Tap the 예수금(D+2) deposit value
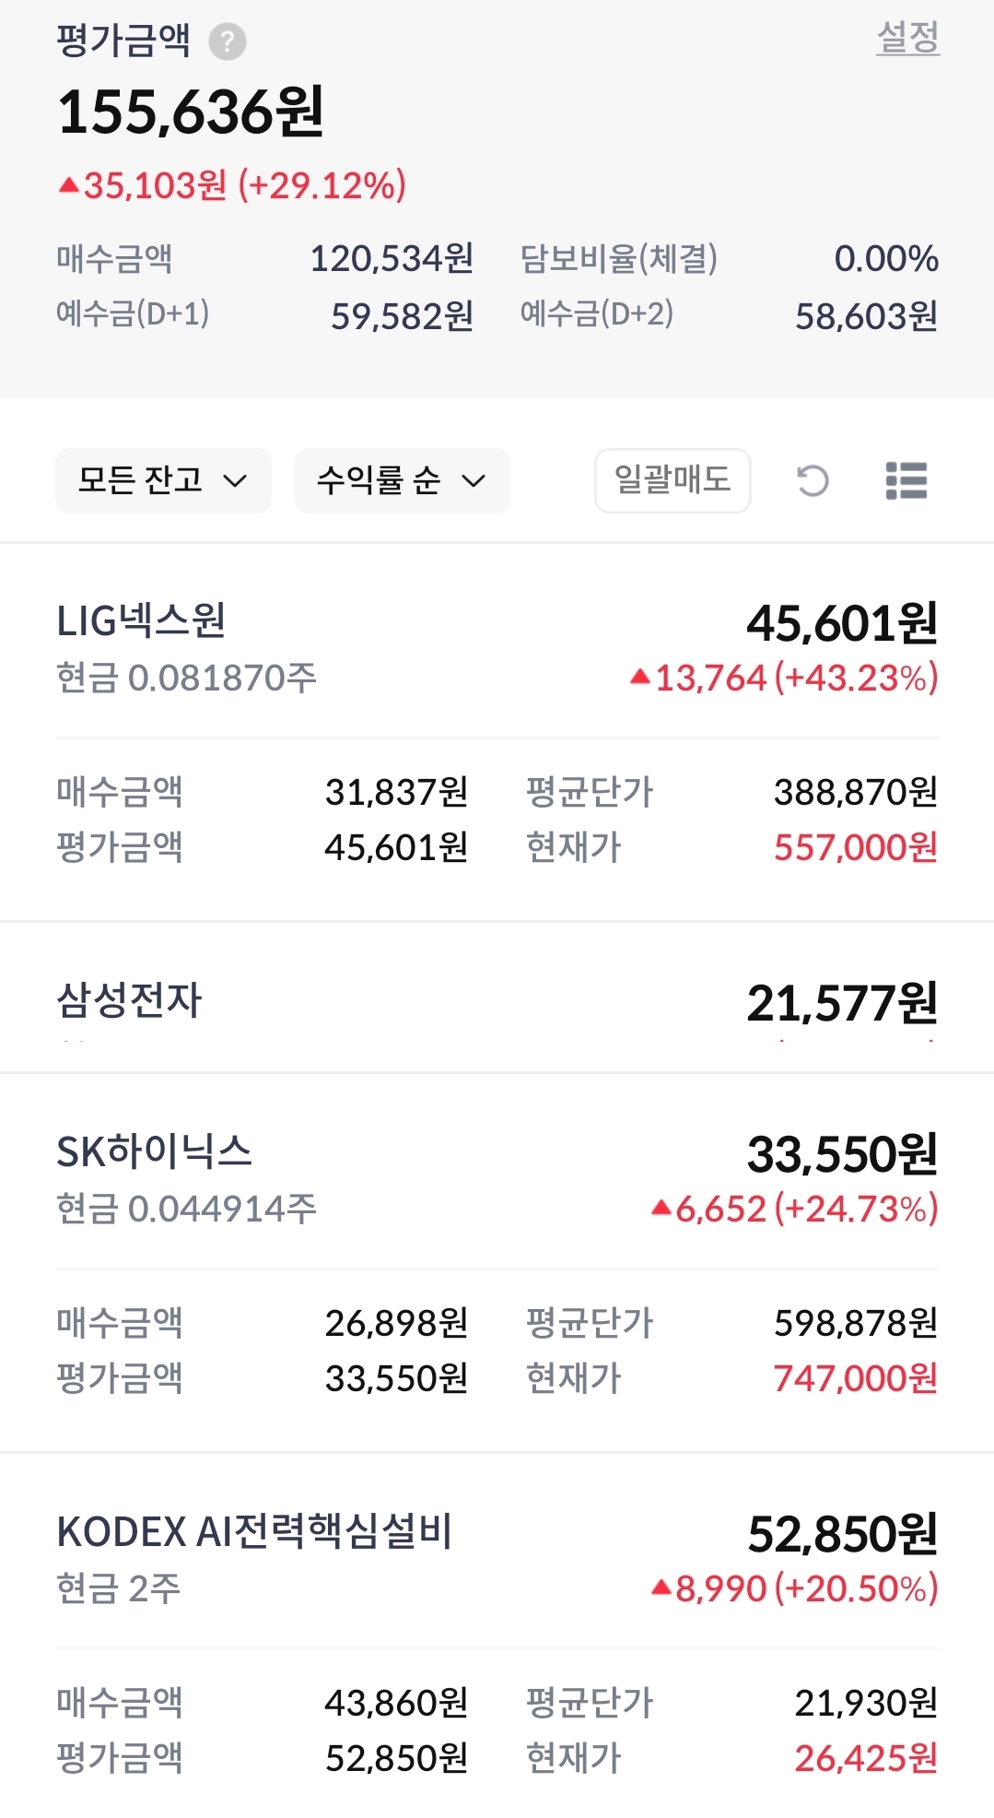This screenshot has height=1818, width=994. (866, 316)
